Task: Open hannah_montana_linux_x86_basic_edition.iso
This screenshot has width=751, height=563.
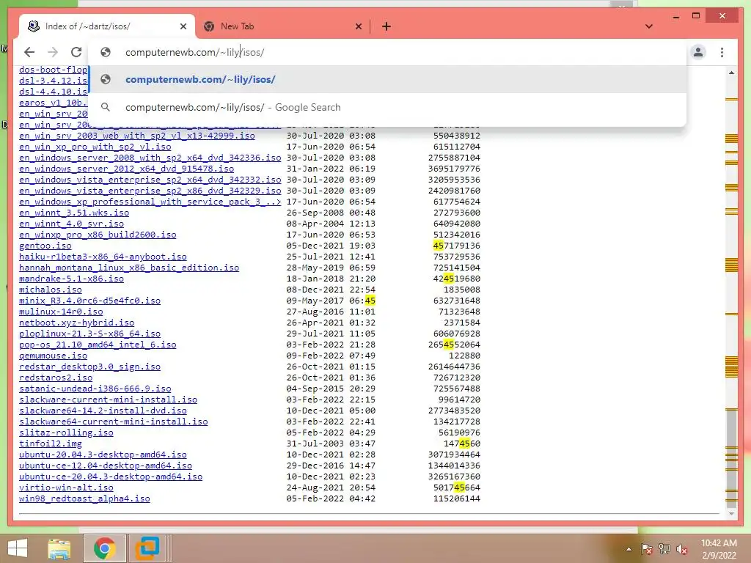Action: click(x=129, y=268)
